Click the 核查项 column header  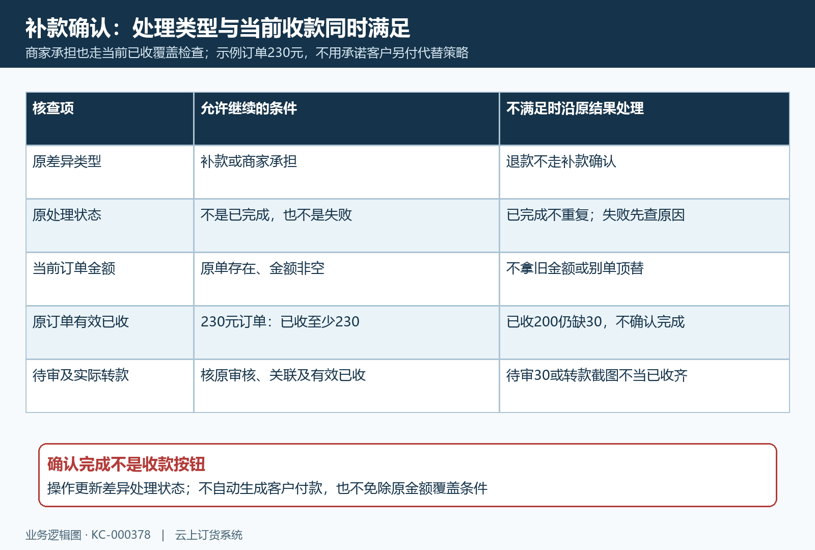(x=110, y=119)
